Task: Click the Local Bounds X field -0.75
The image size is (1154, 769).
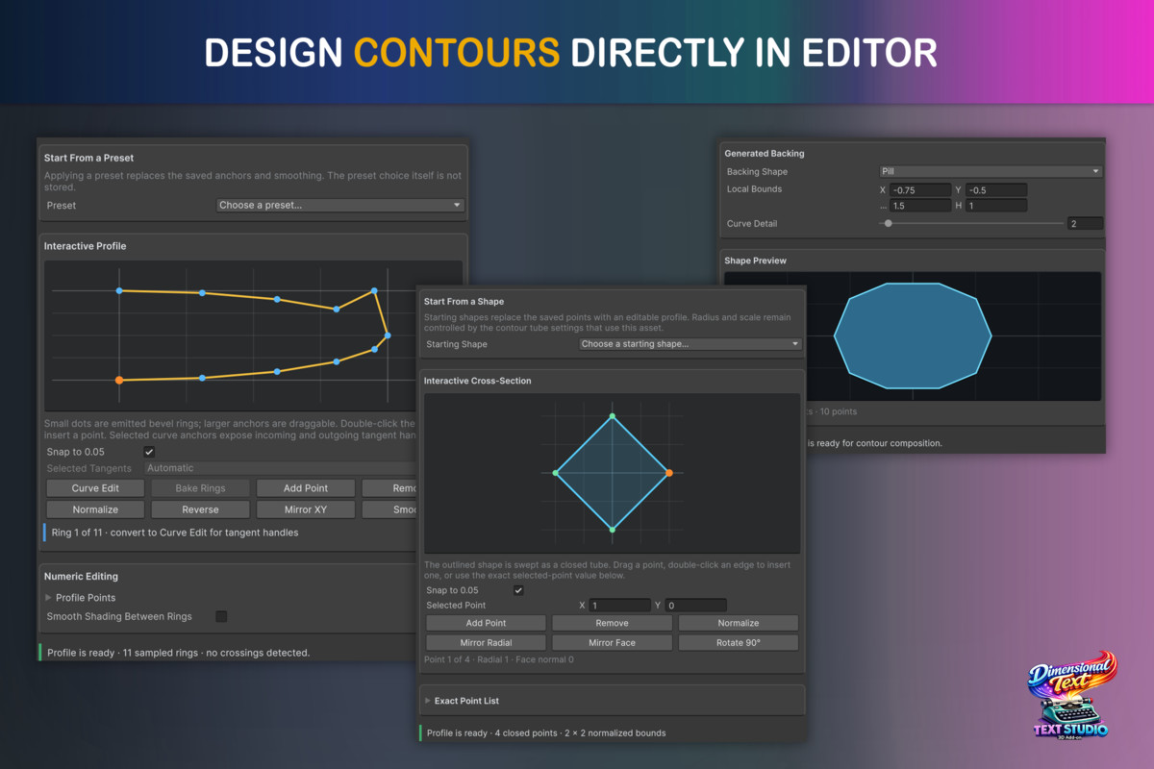Action: click(920, 190)
